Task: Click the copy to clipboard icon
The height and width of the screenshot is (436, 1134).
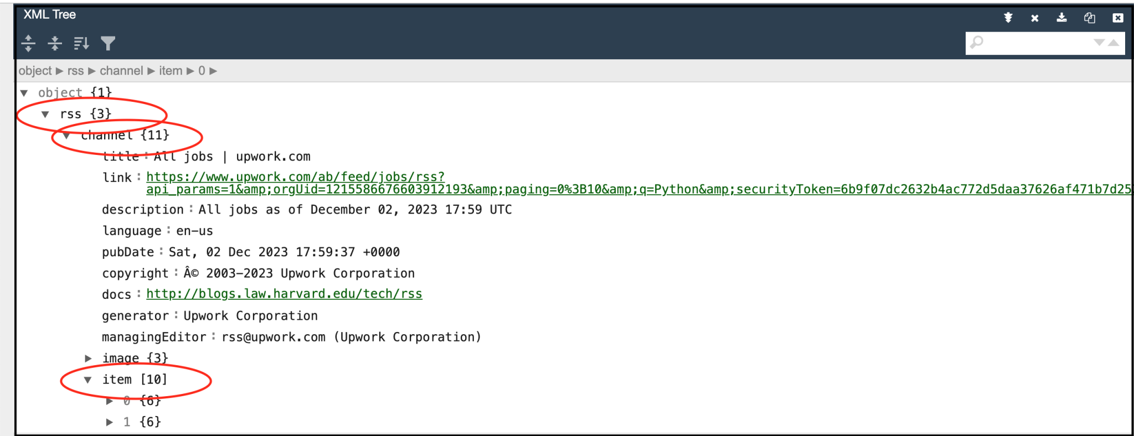Action: [1090, 18]
